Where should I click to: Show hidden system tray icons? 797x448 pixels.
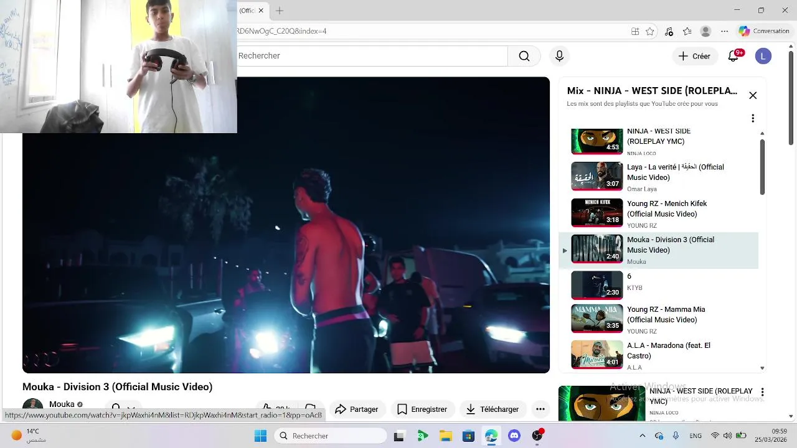643,436
